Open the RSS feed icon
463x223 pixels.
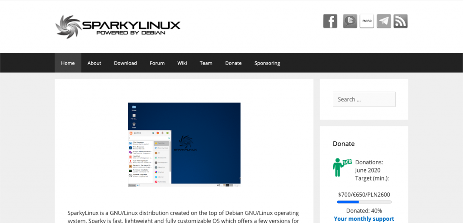[401, 21]
